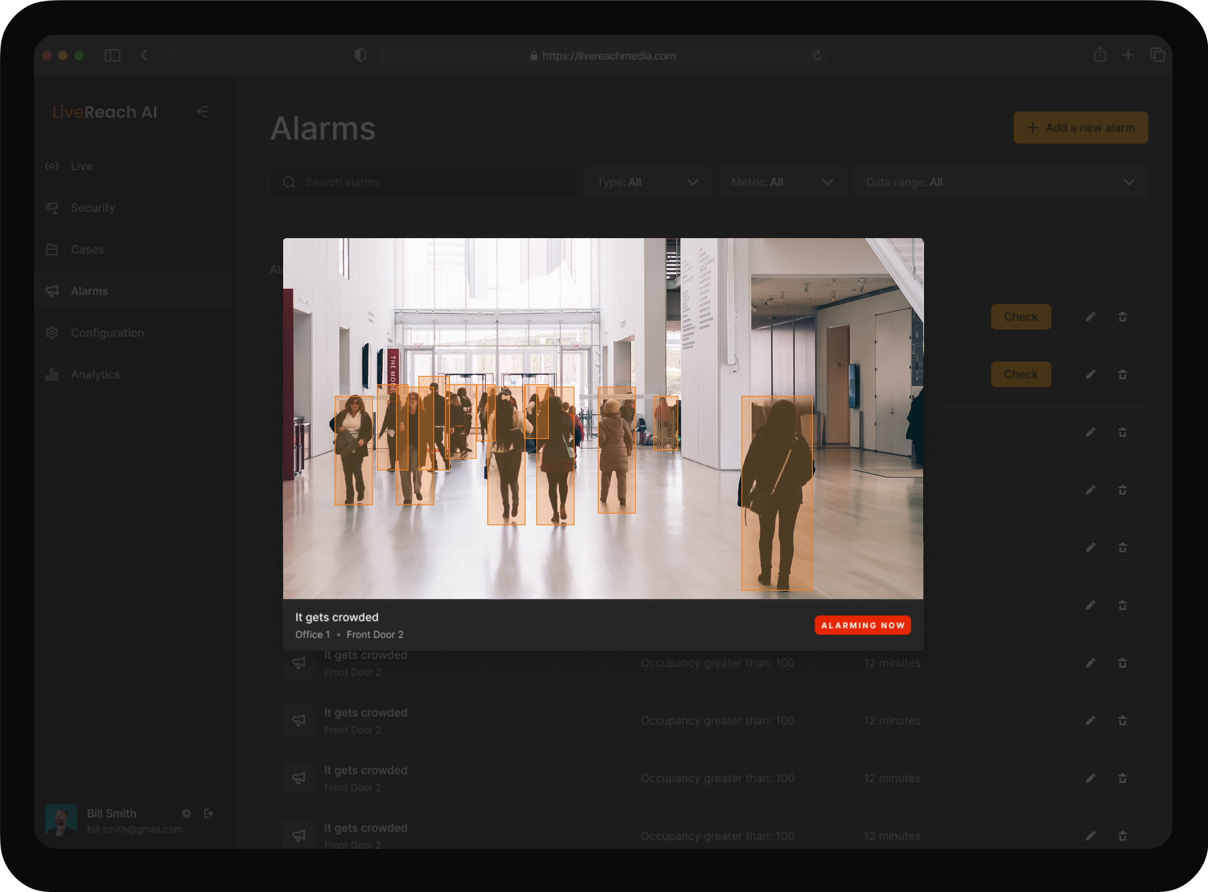Open Configuration in the sidebar
Screen dimensions: 1208x892
133,333
